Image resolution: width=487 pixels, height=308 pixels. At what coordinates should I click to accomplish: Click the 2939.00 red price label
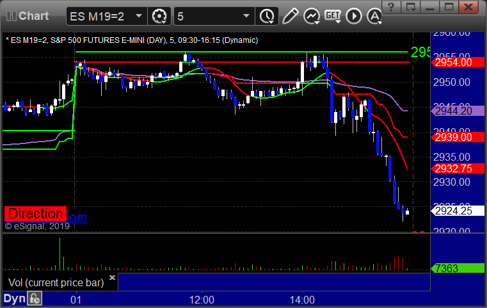[x=458, y=137]
